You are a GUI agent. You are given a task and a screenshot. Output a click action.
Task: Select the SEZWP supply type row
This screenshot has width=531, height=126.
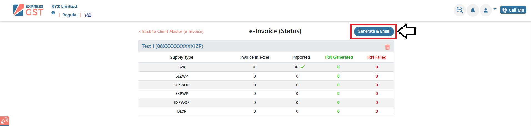(266, 76)
